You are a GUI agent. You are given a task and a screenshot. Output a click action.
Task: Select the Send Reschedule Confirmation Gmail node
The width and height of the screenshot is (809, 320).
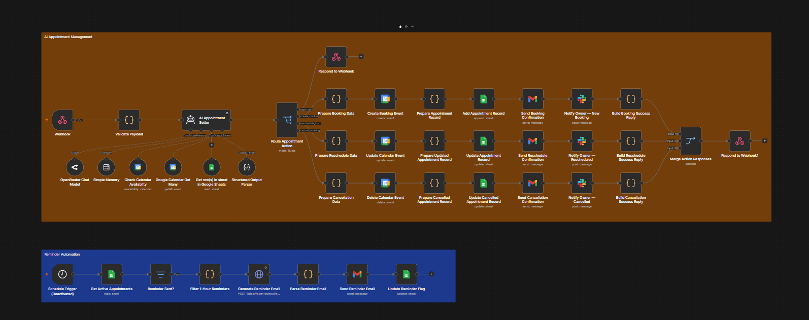pyautogui.click(x=532, y=141)
